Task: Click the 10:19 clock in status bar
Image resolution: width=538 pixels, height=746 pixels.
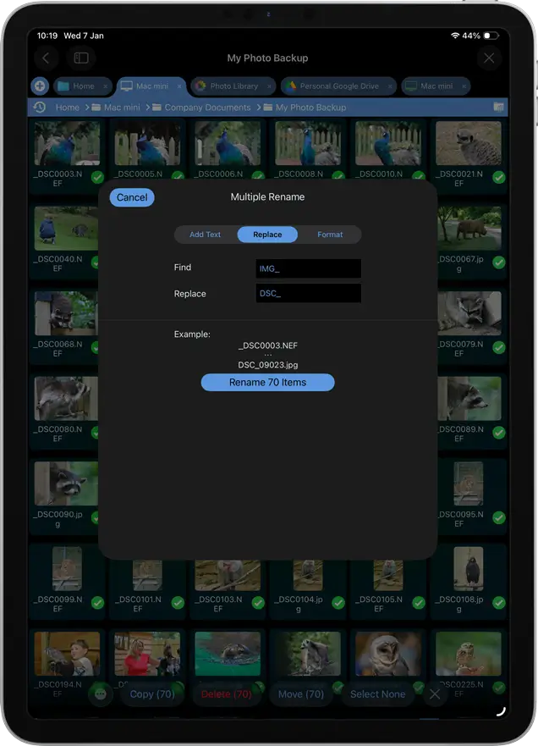Action: (x=47, y=36)
